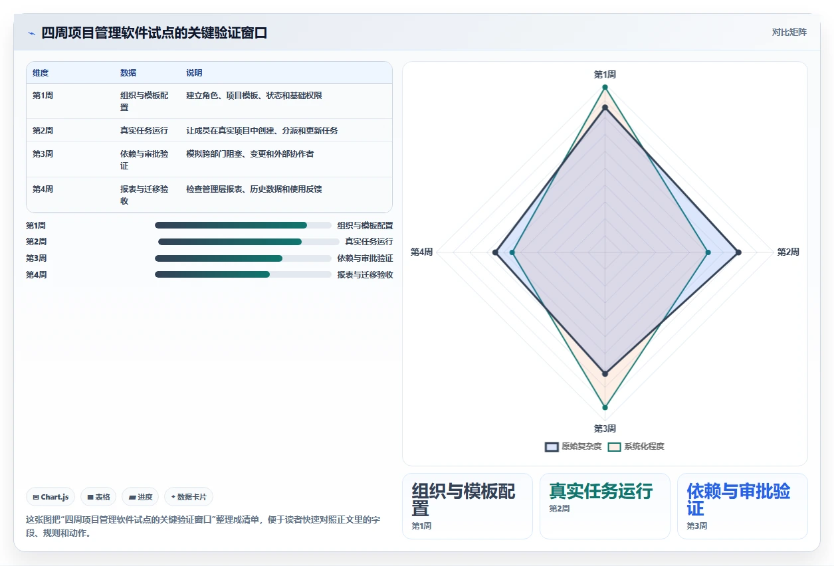This screenshot has height=566, width=834.
Task: Click dark data point on 第2周 axis
Action: tap(738, 252)
